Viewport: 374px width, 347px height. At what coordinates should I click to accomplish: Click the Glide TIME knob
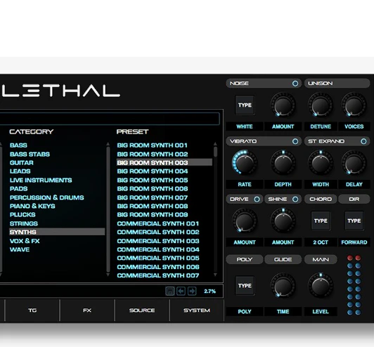[283, 285]
